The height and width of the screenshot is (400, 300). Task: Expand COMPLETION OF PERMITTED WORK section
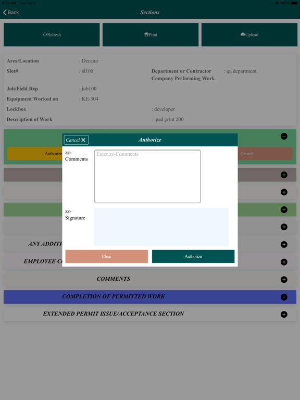tap(284, 297)
